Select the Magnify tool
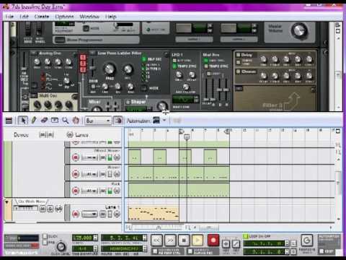346x260 pixels. tap(65, 120)
